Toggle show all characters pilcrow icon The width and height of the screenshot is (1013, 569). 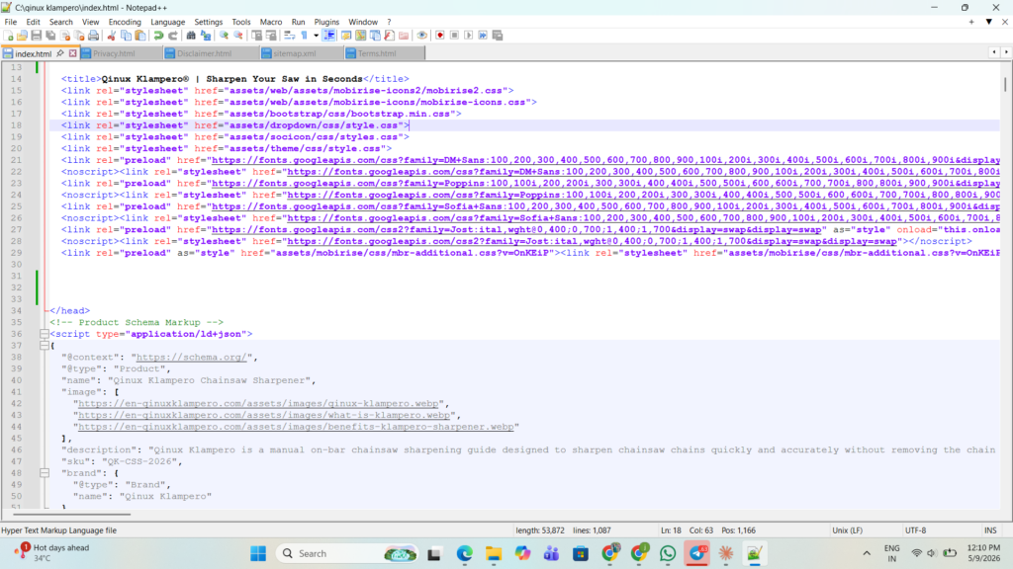[304, 36]
